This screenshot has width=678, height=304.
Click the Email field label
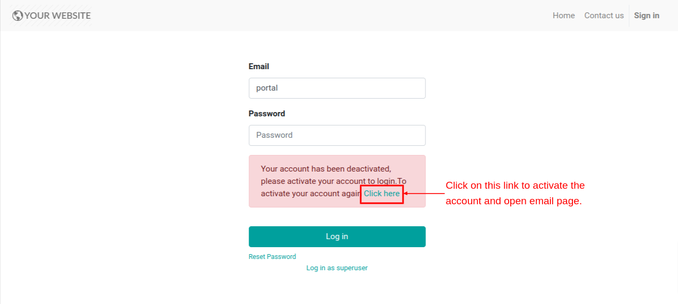point(259,66)
